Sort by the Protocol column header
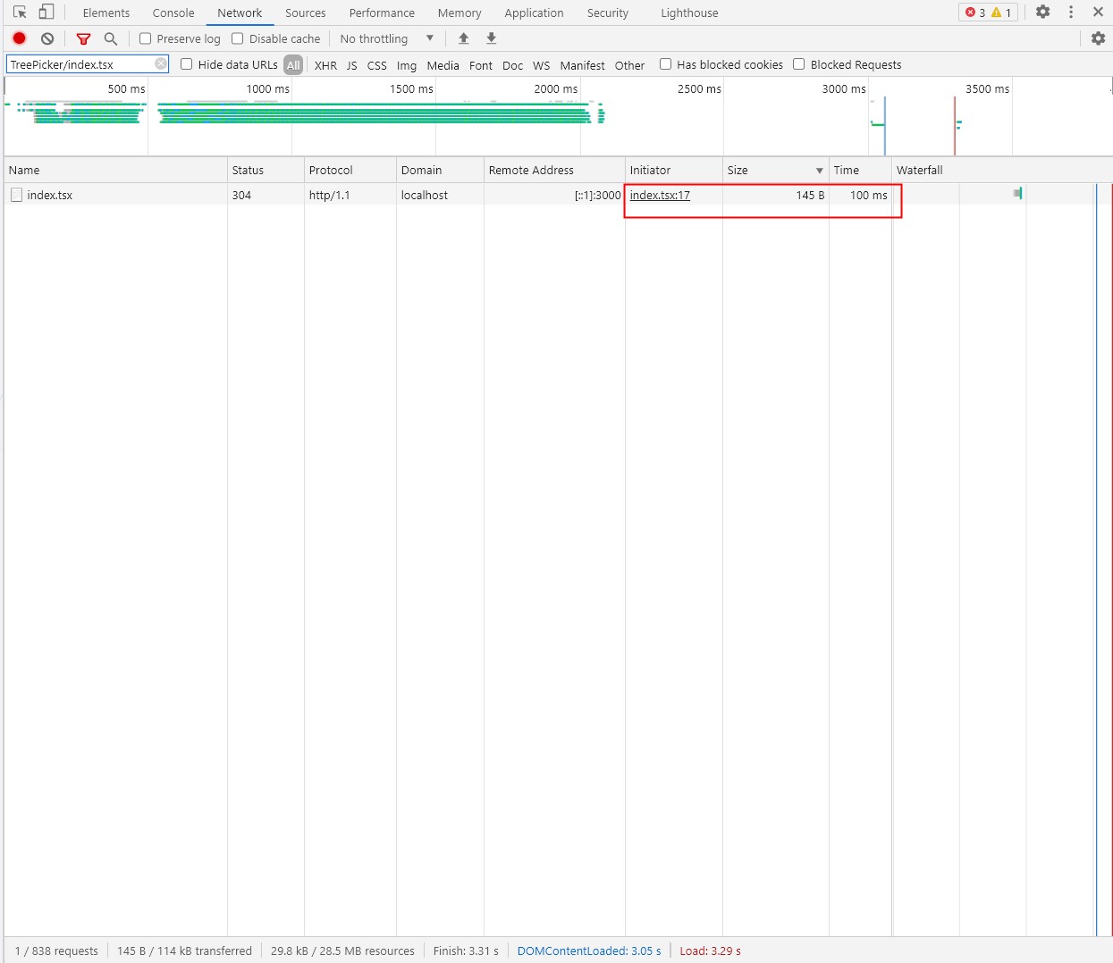The width and height of the screenshot is (1113, 963). (x=350, y=170)
